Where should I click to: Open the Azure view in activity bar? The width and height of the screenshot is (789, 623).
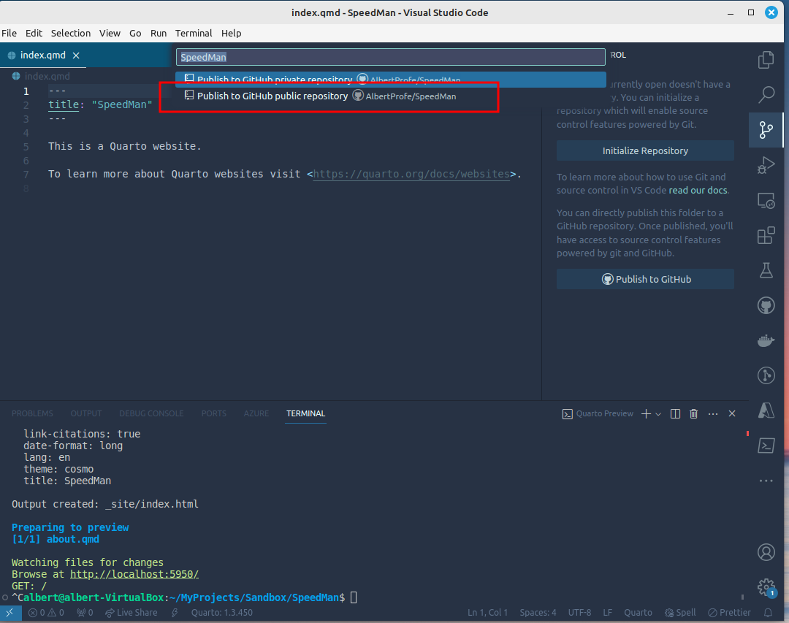tap(766, 410)
